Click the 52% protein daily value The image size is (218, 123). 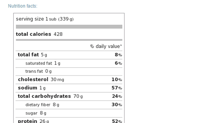click(117, 121)
